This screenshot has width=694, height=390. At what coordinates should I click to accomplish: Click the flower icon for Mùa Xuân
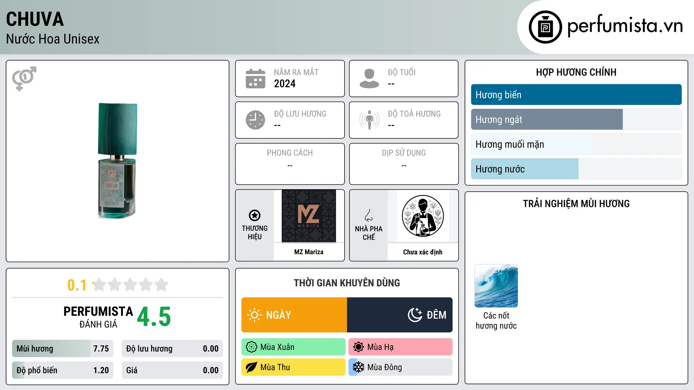point(251,347)
